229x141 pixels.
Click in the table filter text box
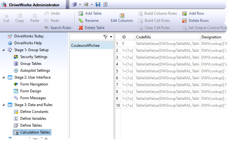tap(86, 37)
